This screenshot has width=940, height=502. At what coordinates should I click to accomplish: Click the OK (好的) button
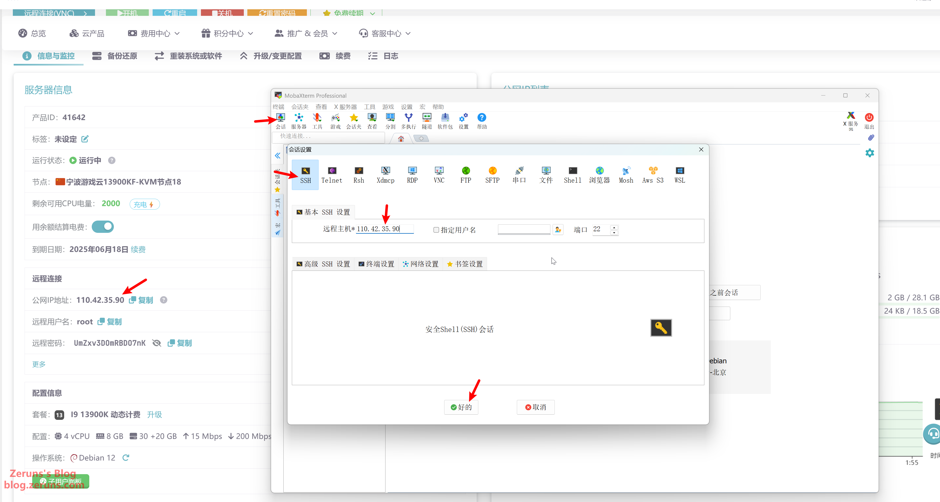tap(461, 407)
